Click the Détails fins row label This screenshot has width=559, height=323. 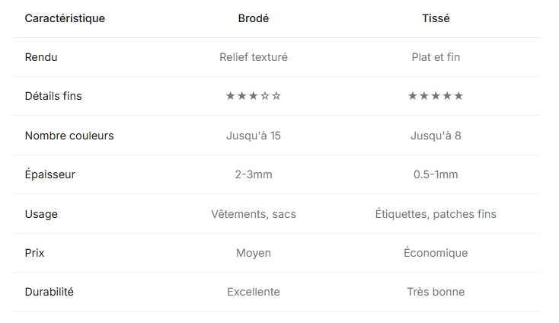coord(53,96)
